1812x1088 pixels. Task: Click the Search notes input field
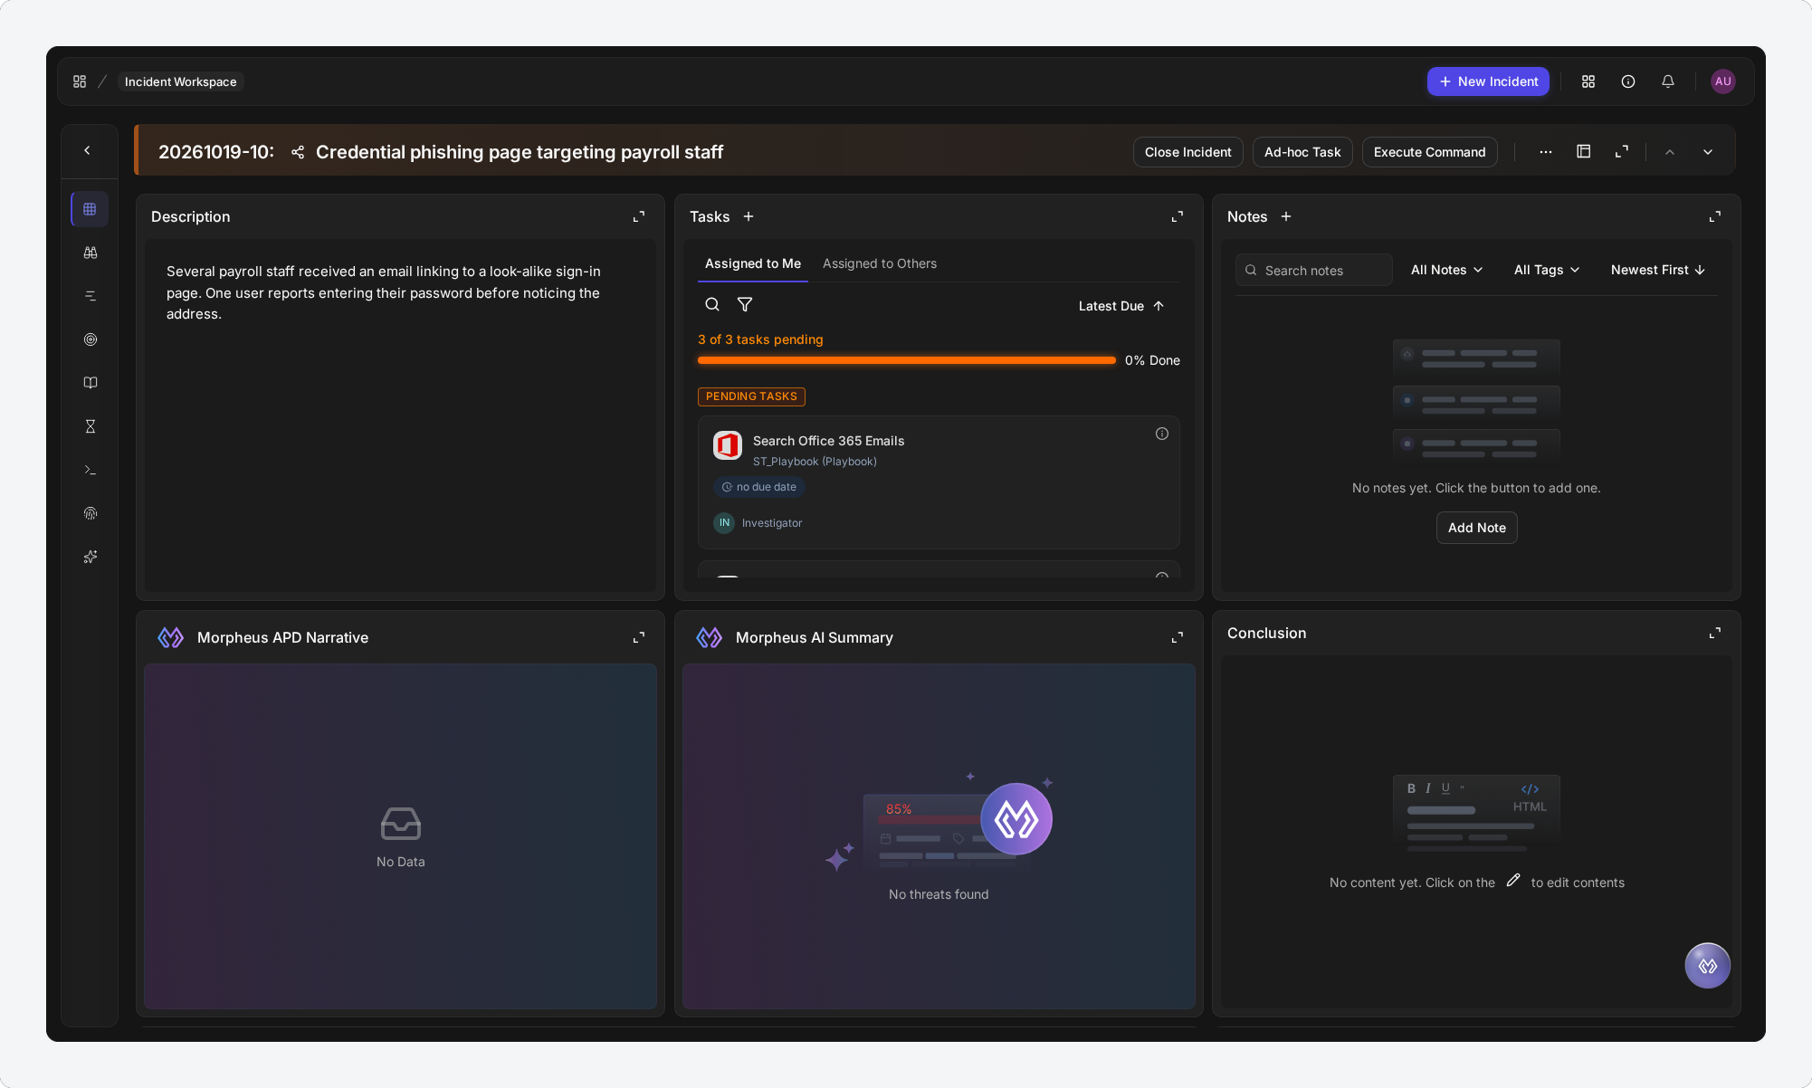[1313, 270]
